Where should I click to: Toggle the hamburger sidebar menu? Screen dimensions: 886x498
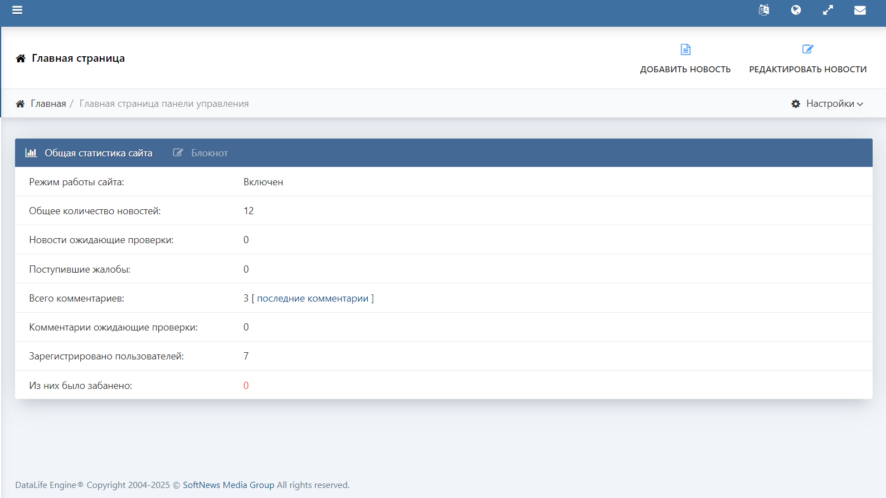(17, 10)
